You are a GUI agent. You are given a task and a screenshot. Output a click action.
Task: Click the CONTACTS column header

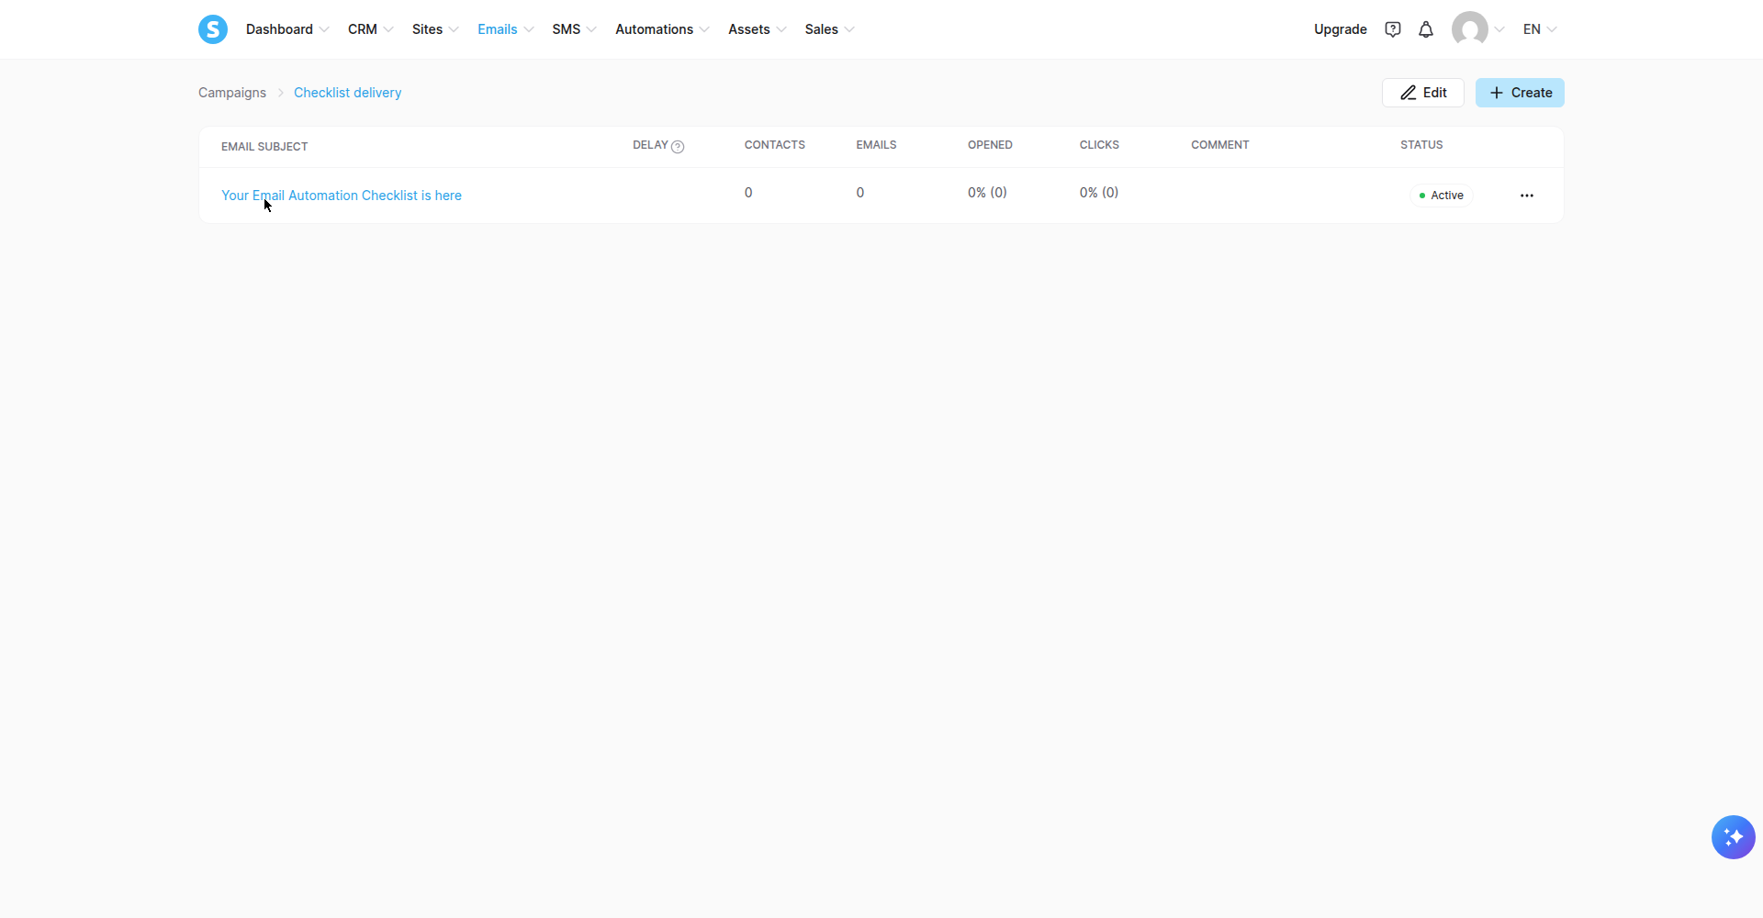point(775,145)
